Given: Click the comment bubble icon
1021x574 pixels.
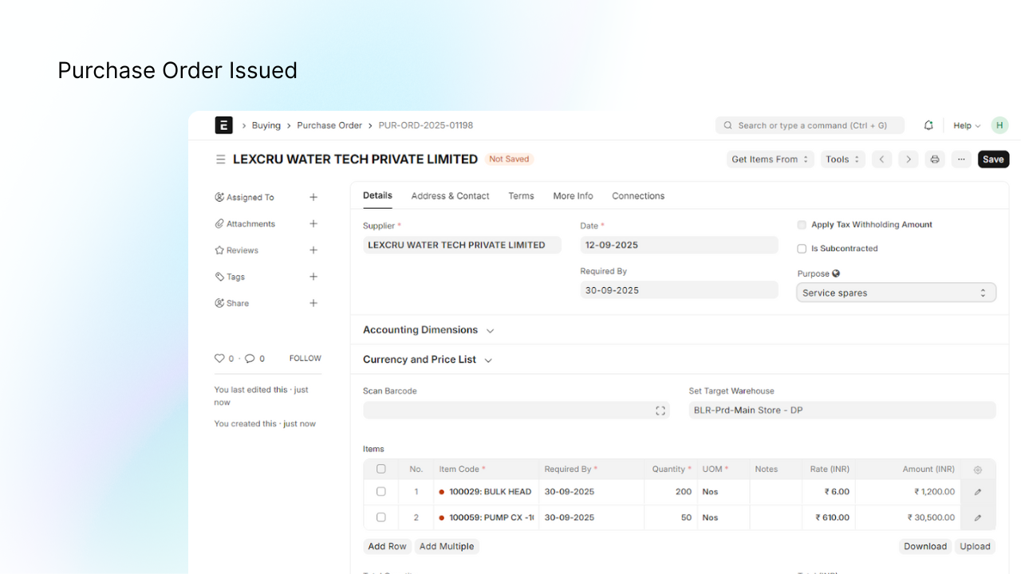Looking at the screenshot, I should (x=250, y=359).
